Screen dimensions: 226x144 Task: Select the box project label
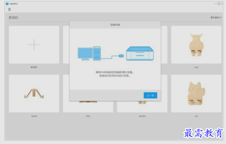(x=88, y=116)
